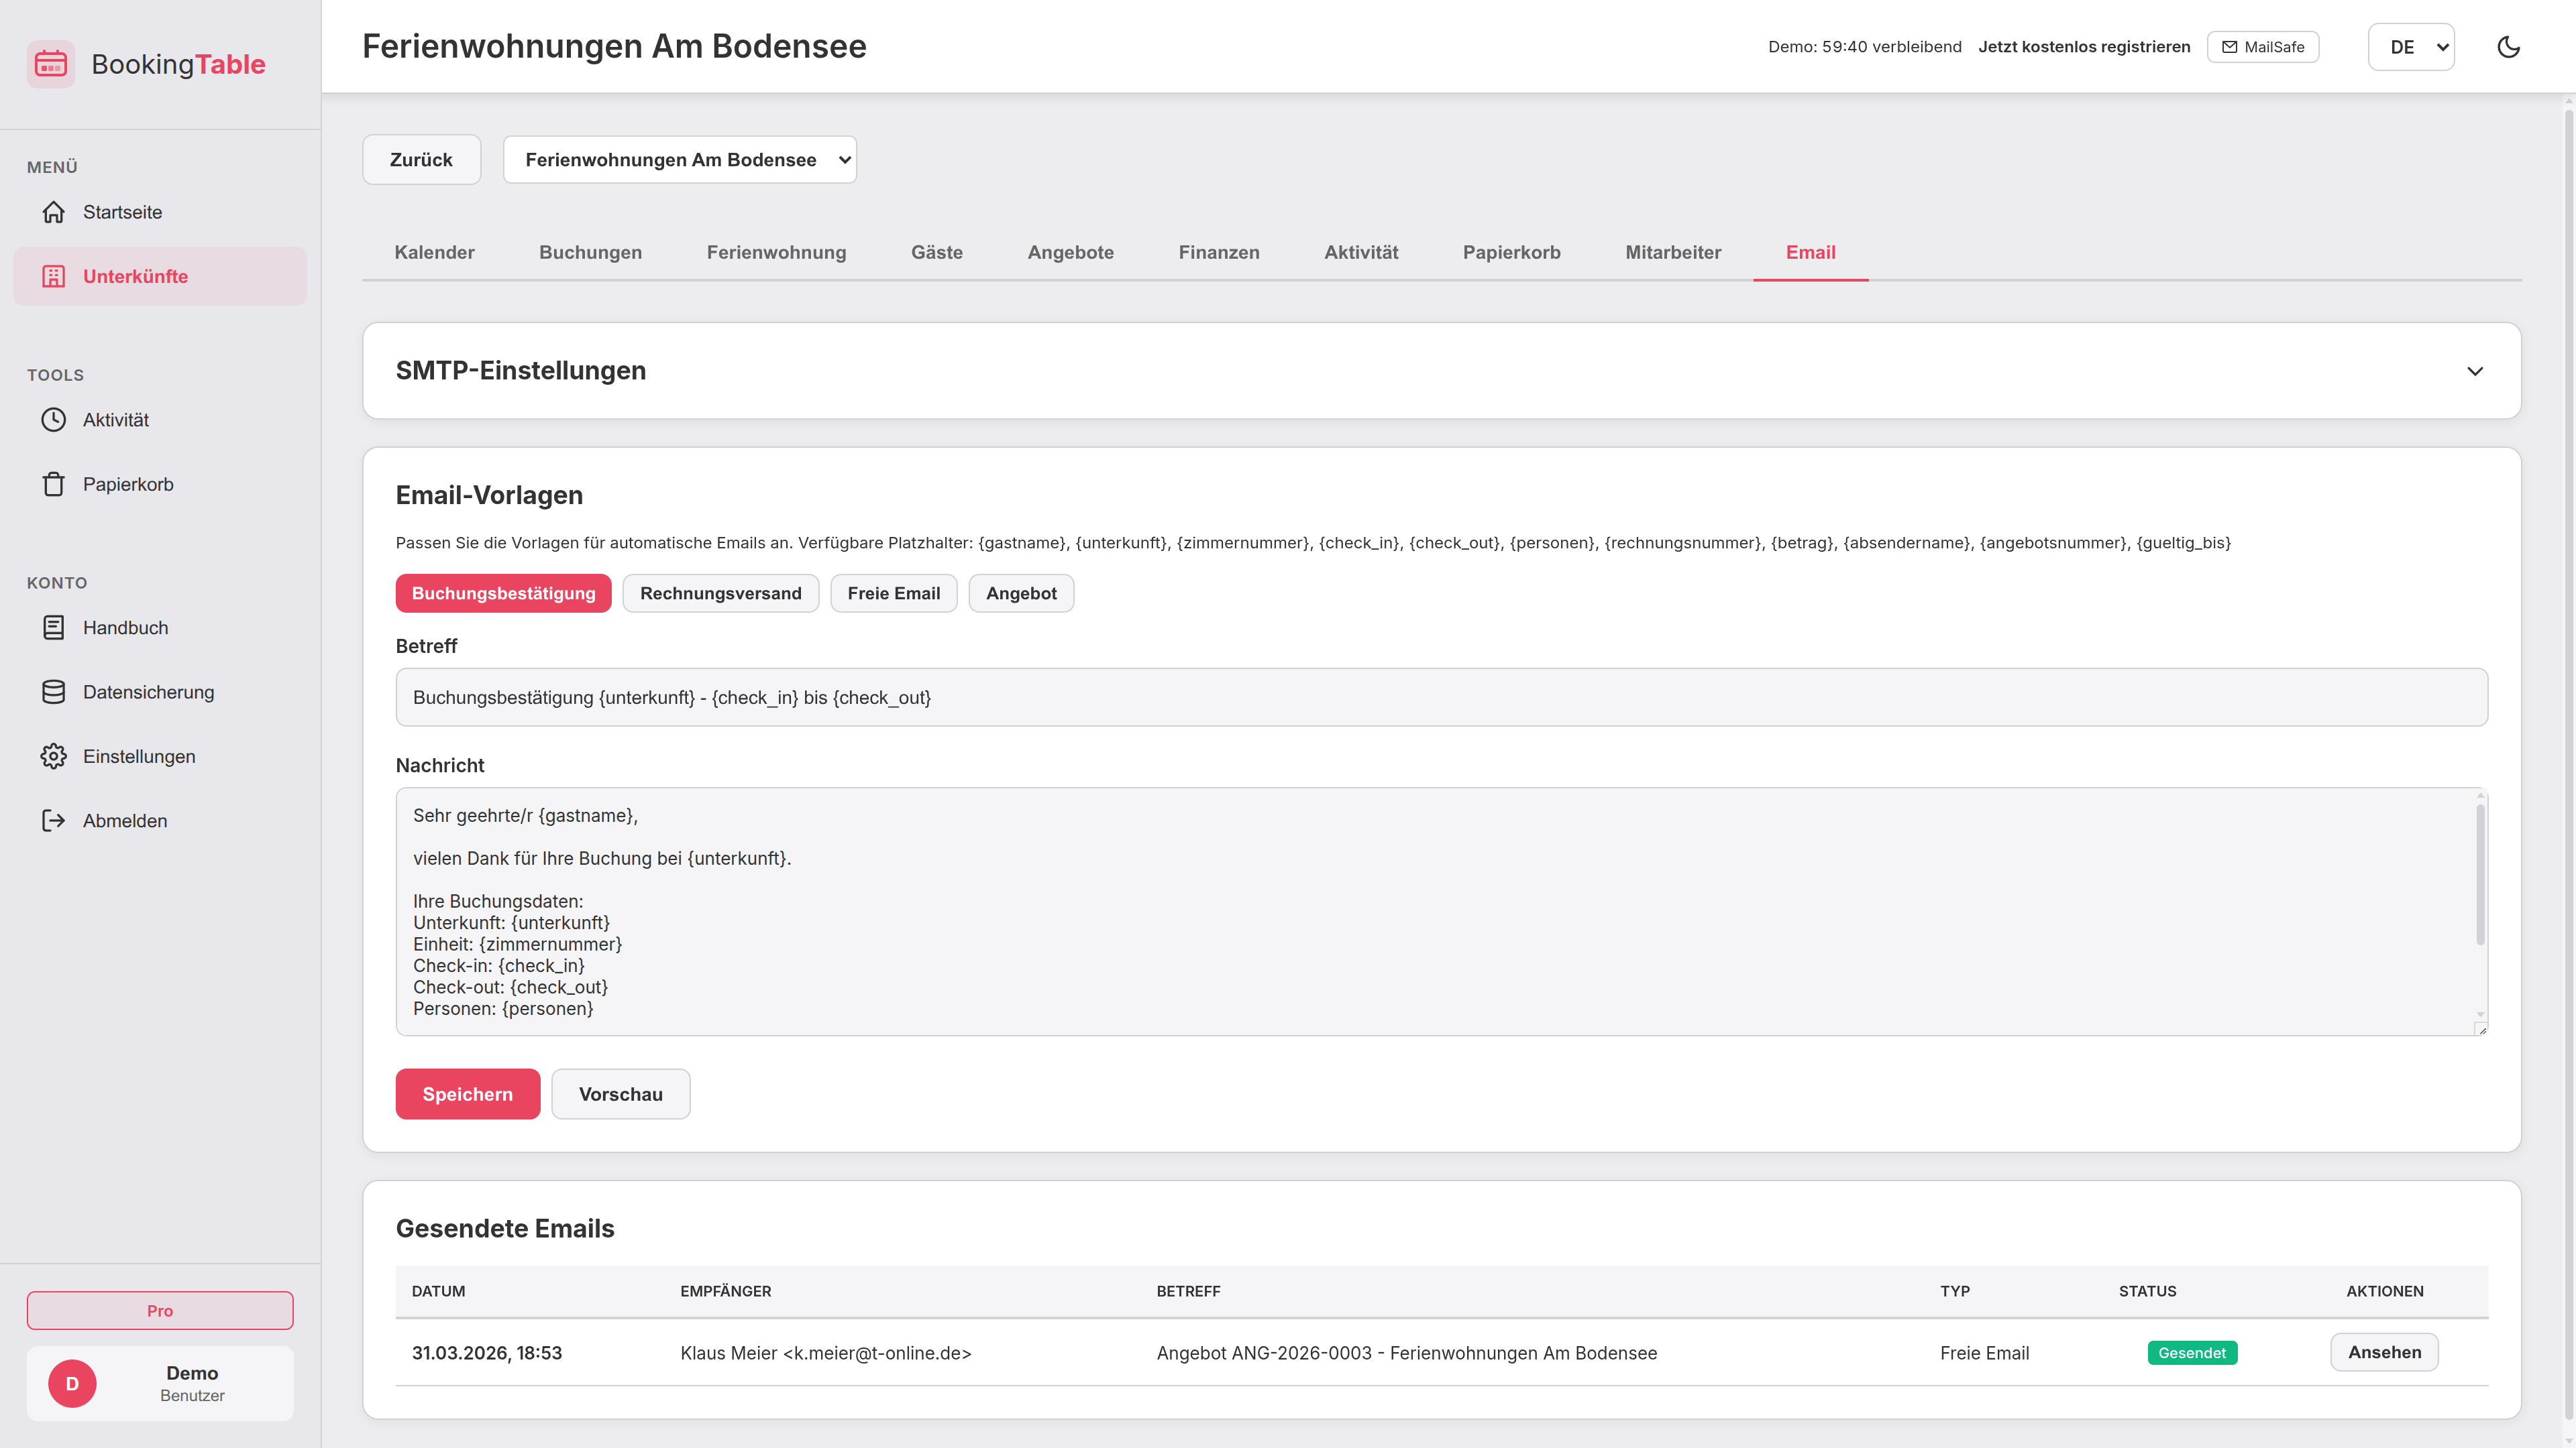2576x1448 pixels.
Task: Toggle dark mode moon icon
Action: pyautogui.click(x=2508, y=47)
